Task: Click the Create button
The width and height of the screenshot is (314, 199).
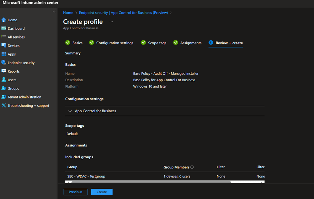Action: pos(102,192)
